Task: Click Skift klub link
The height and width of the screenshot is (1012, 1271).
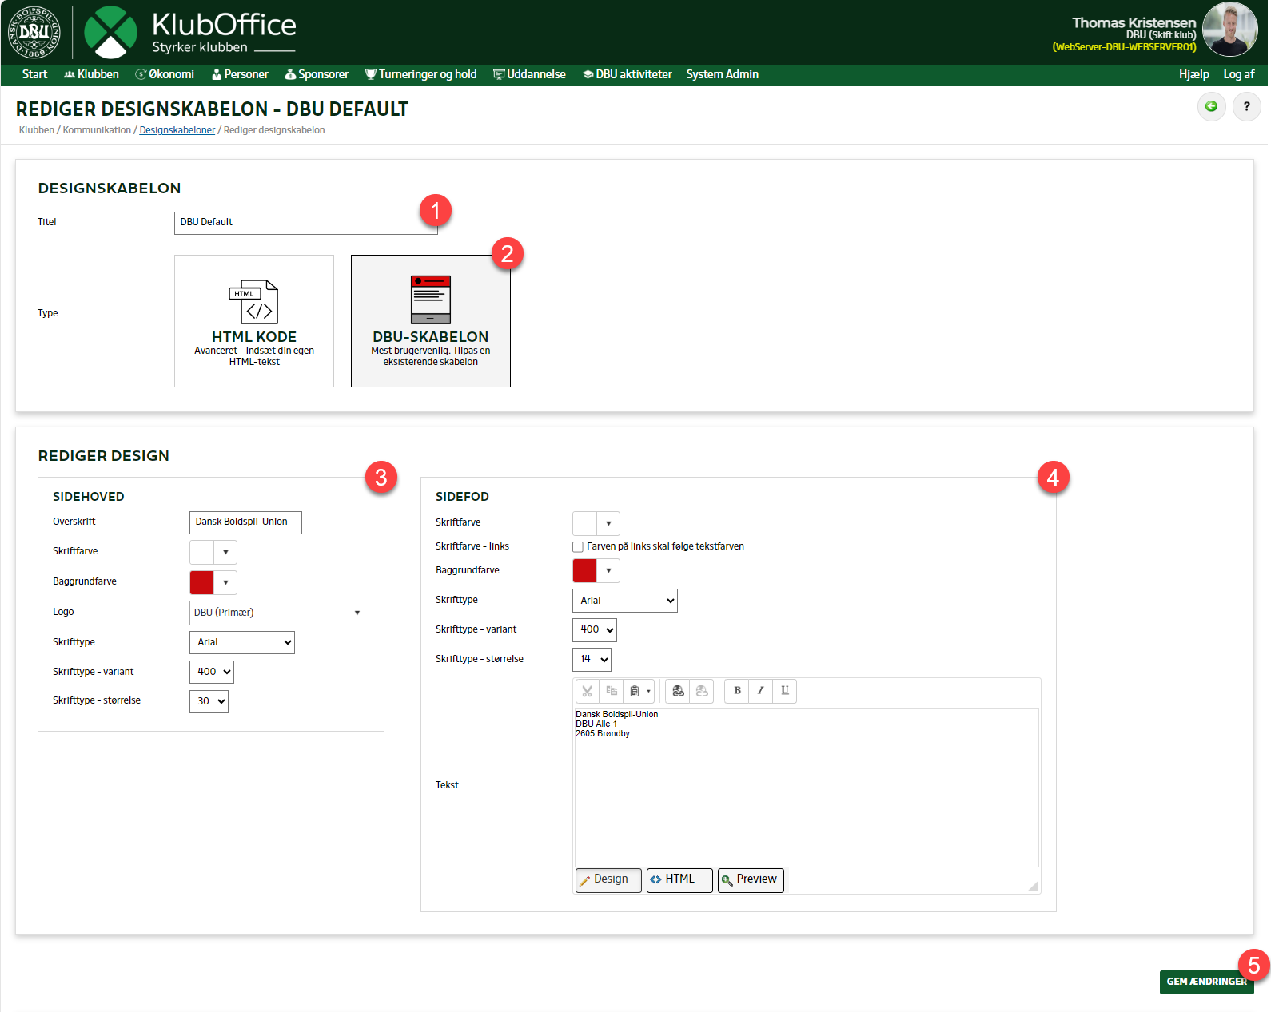Action: (1172, 35)
